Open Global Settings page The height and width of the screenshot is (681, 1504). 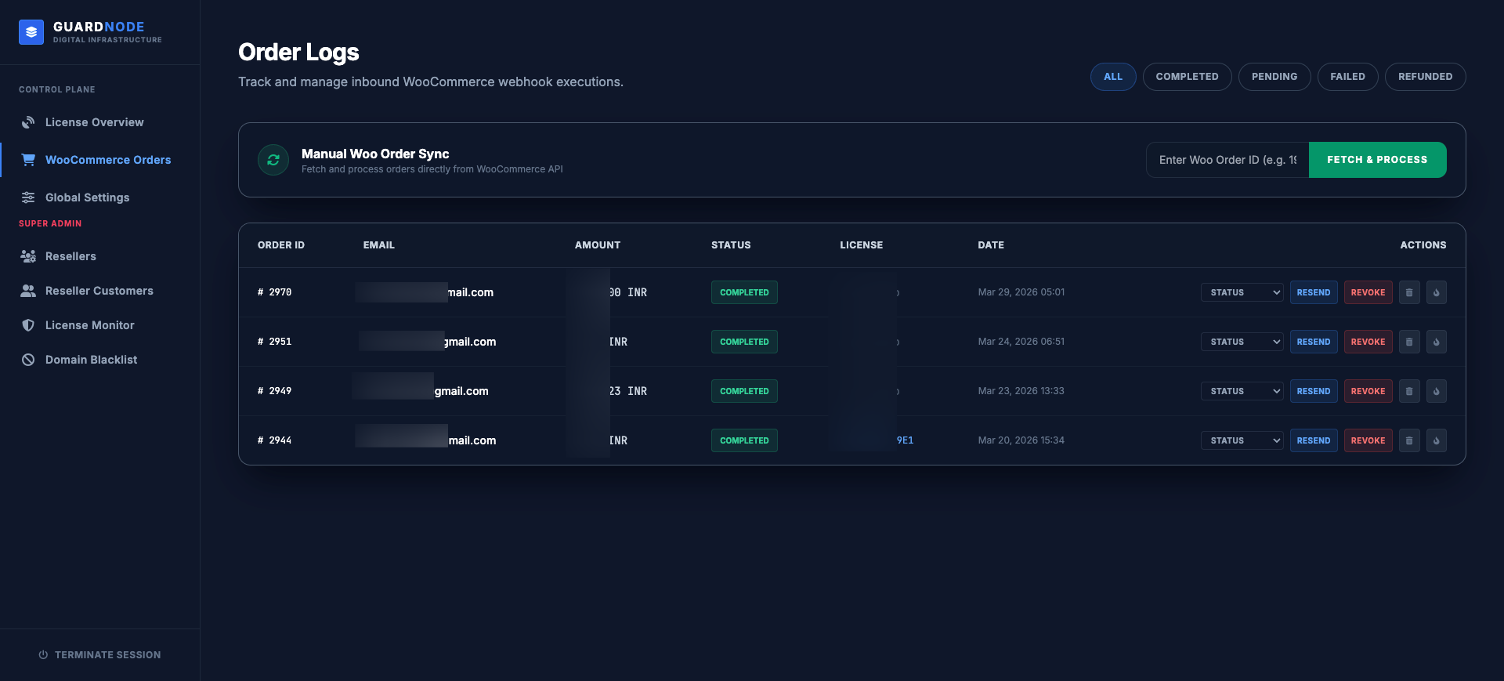tap(88, 197)
